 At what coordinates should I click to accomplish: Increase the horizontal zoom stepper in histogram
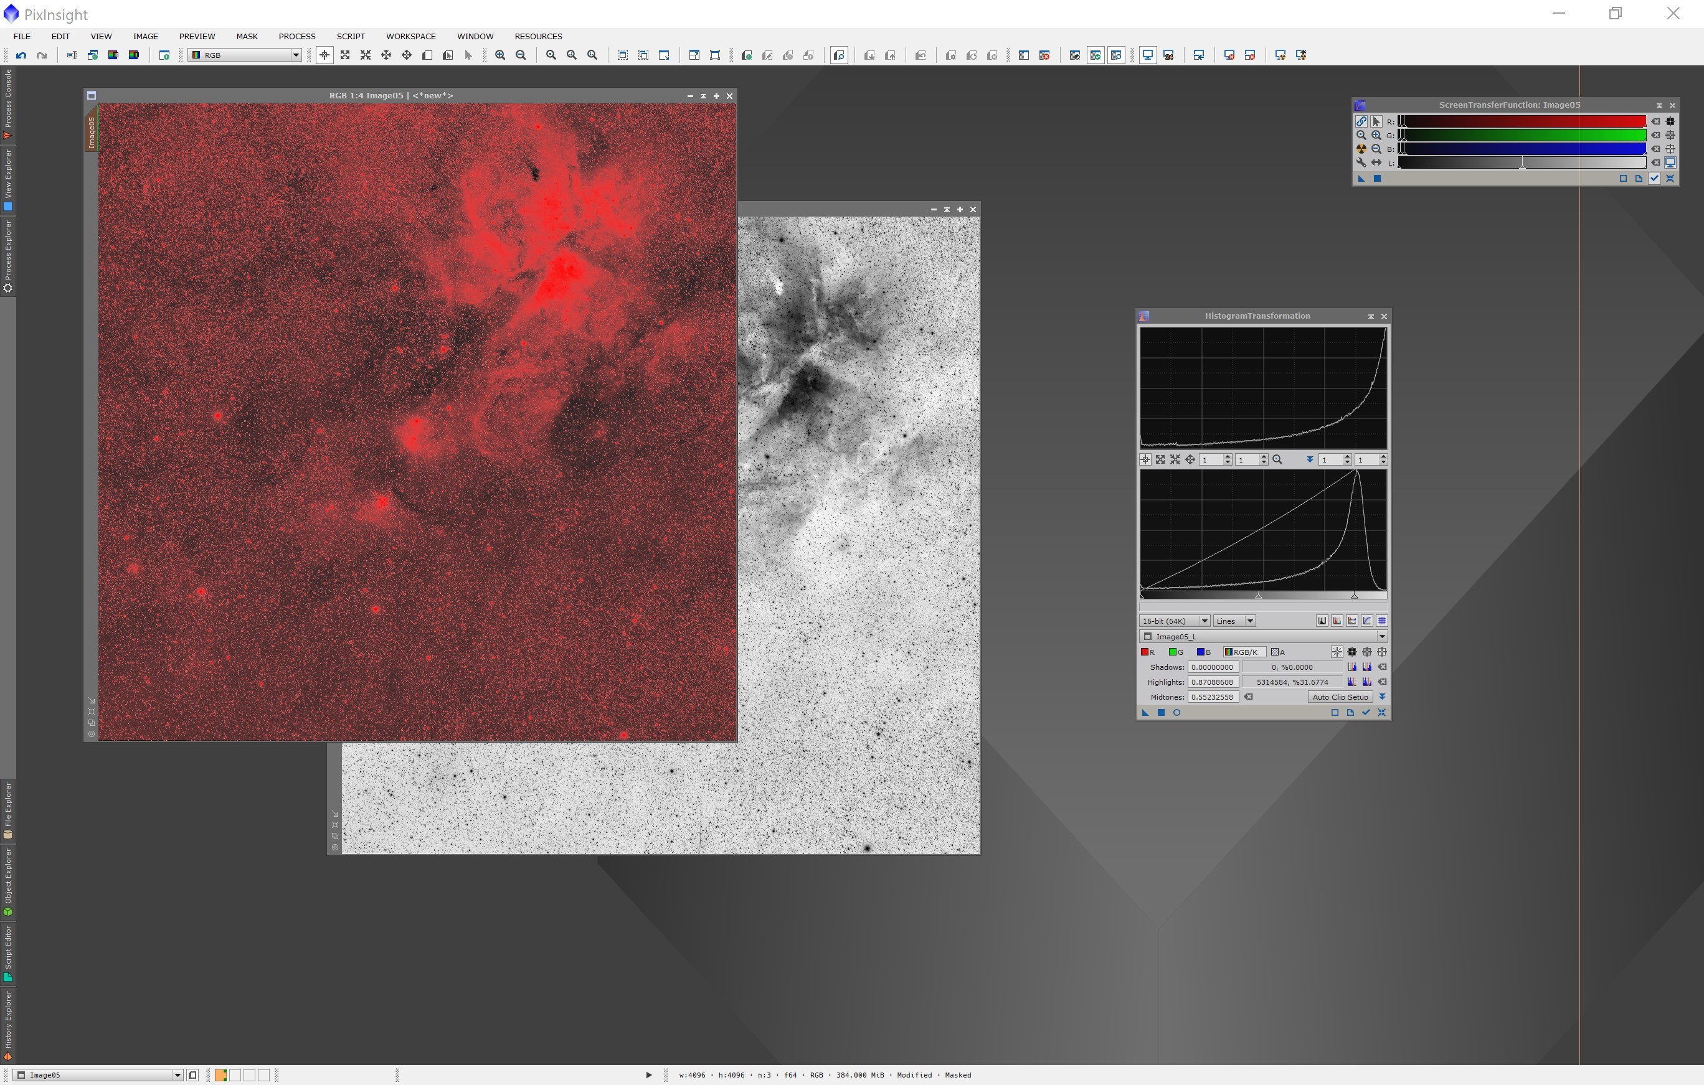pyautogui.click(x=1227, y=457)
